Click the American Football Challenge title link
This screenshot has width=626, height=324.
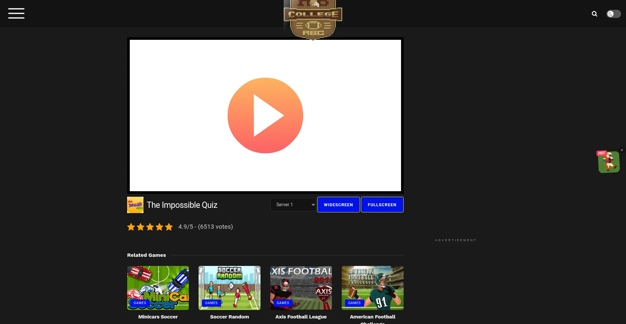pos(372,317)
